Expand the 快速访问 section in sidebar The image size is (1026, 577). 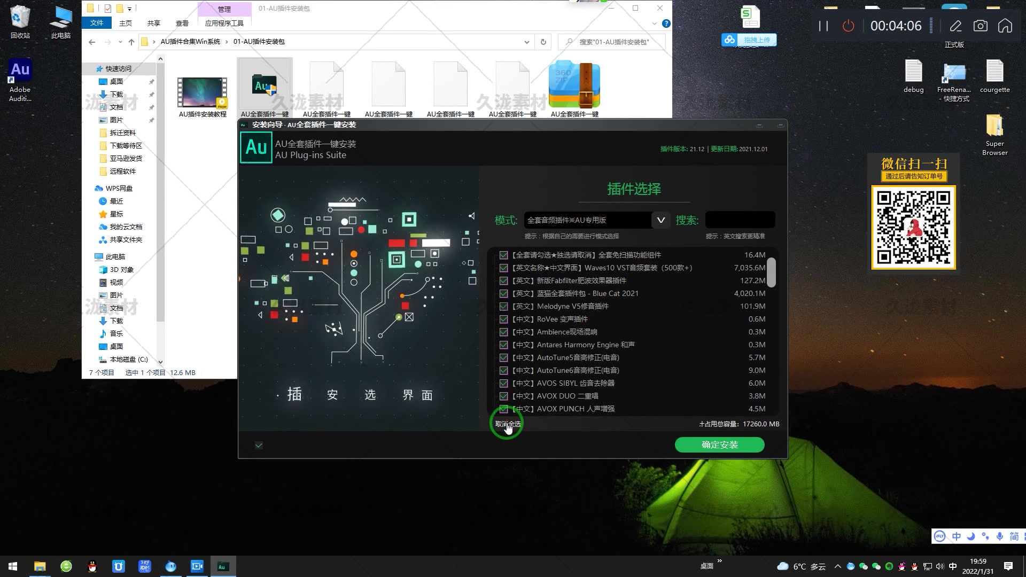coord(91,68)
